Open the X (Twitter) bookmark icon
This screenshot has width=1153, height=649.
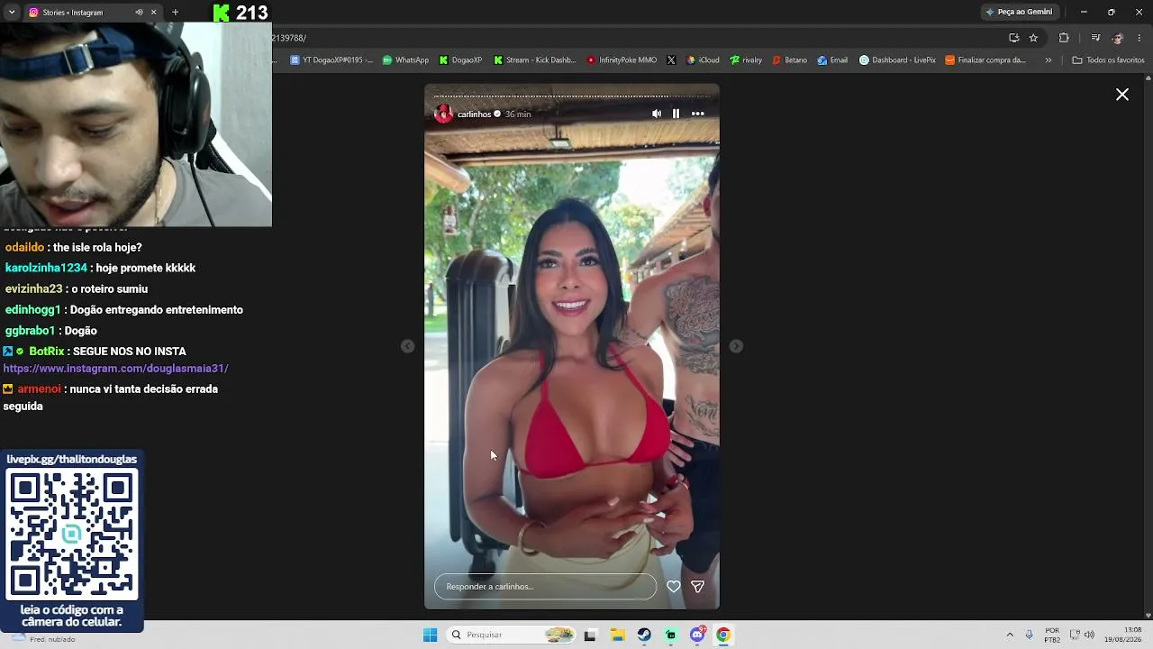671,60
